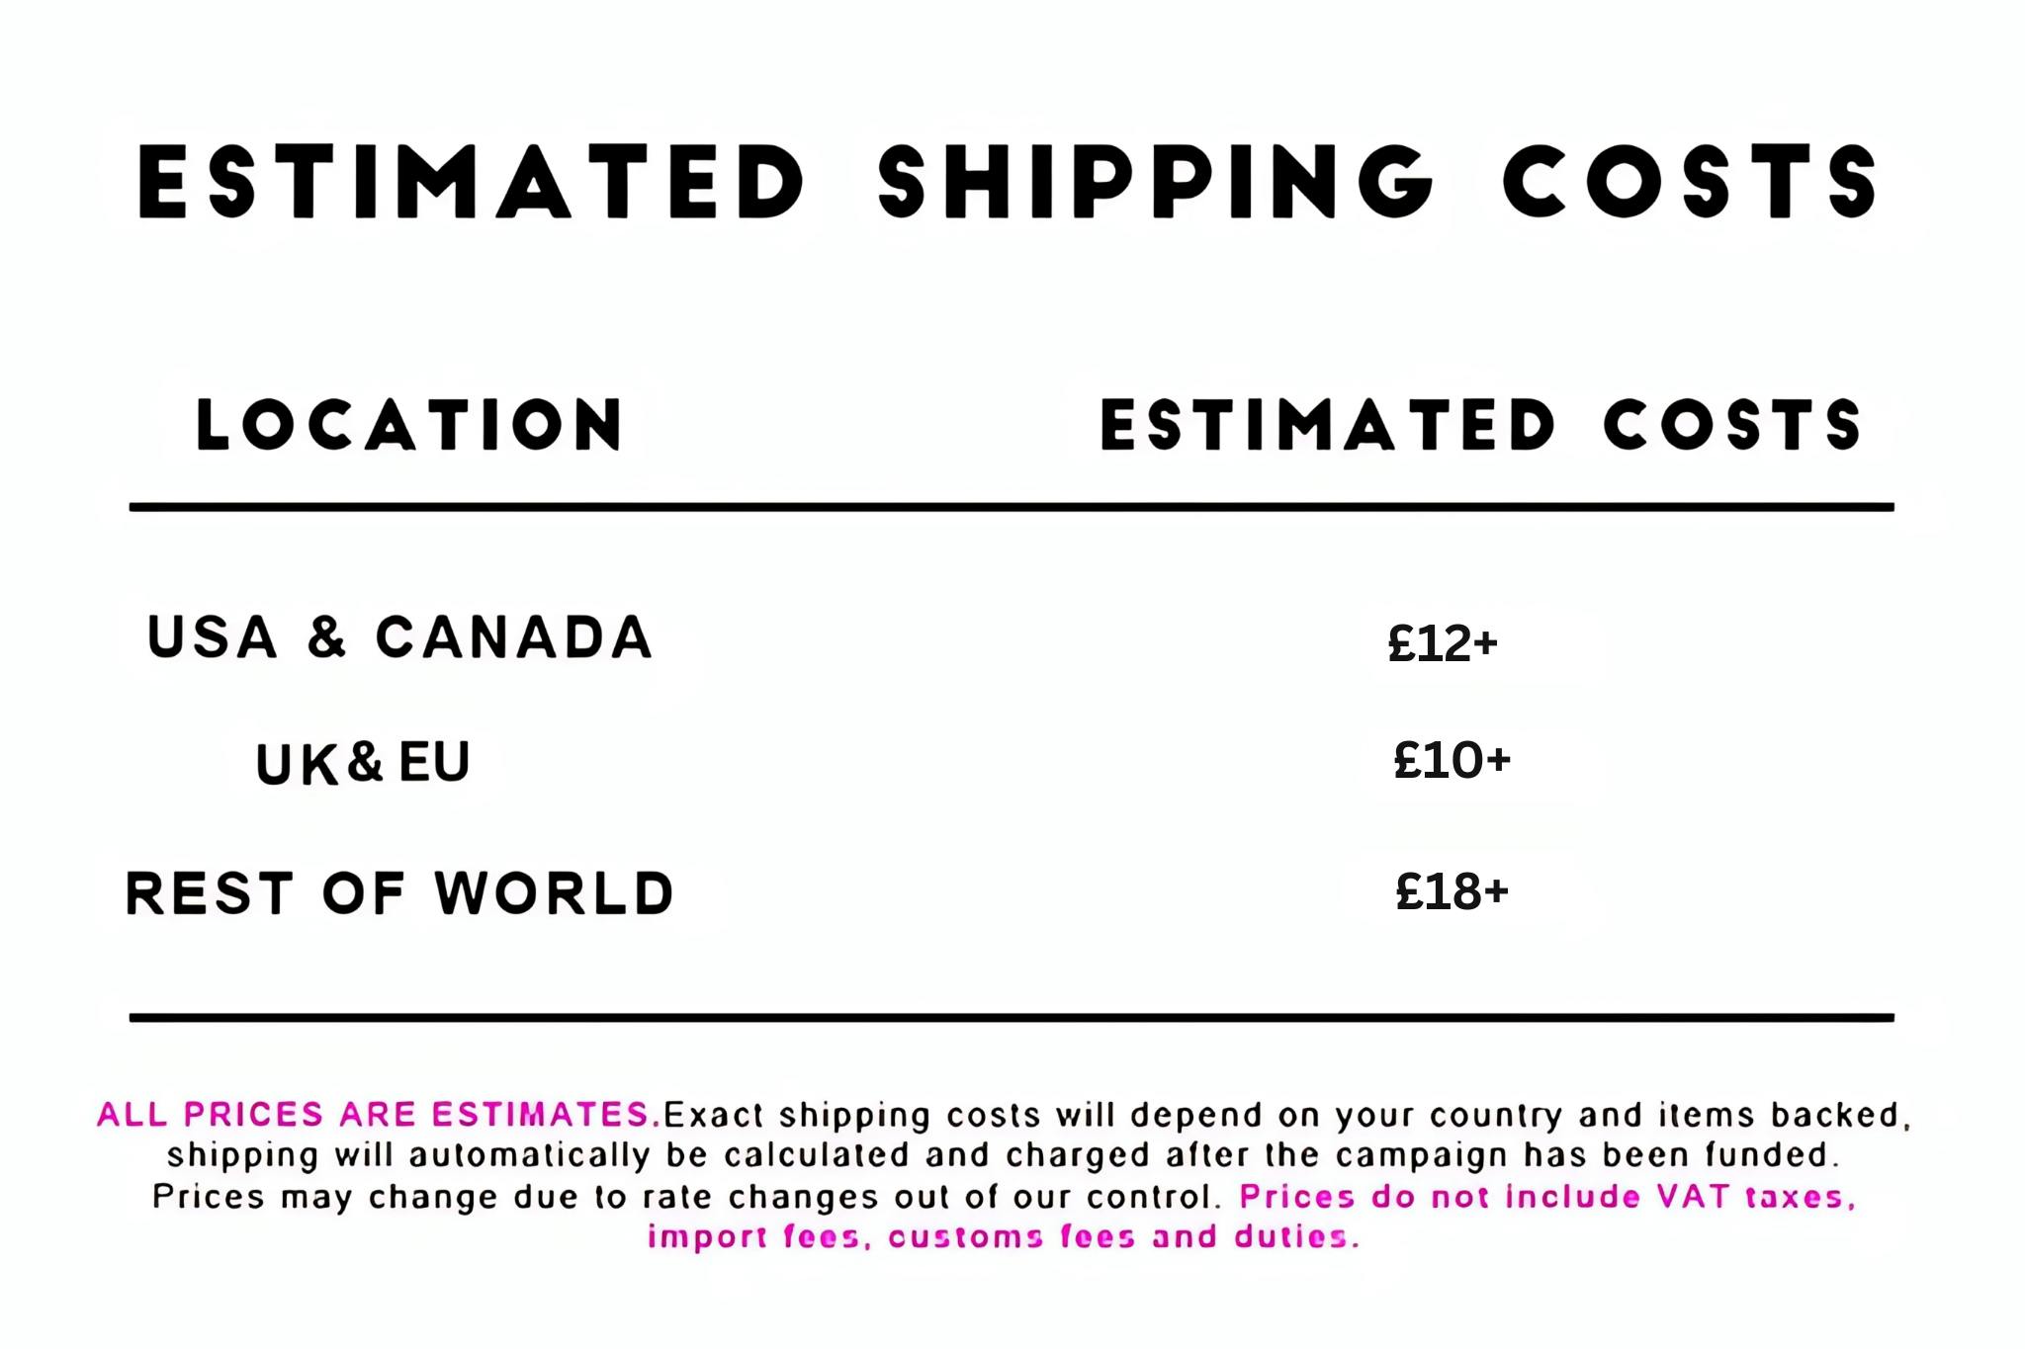Click the word SHIPPING in the main title

point(1154,182)
